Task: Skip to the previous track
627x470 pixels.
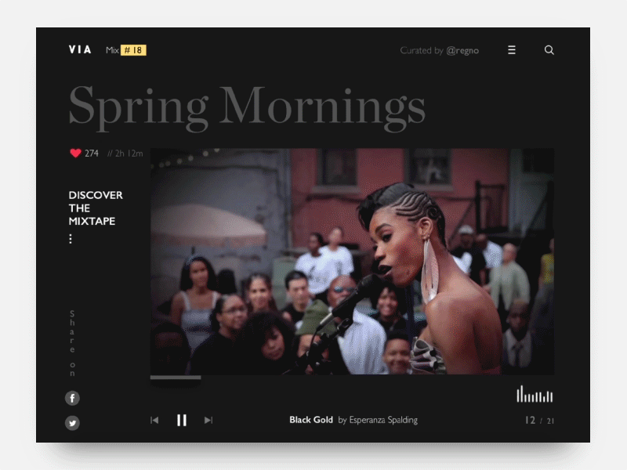Action: 154,421
